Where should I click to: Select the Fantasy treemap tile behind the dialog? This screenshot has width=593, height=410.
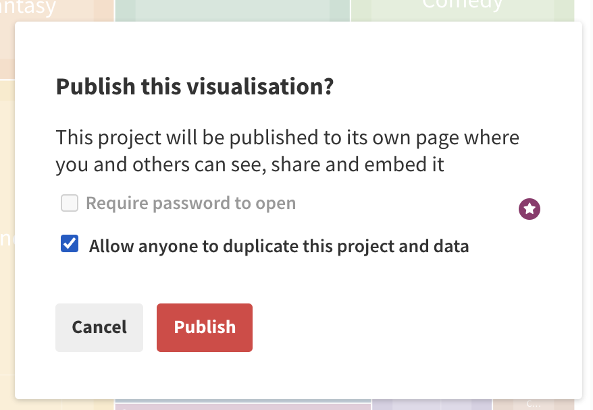pos(57,11)
